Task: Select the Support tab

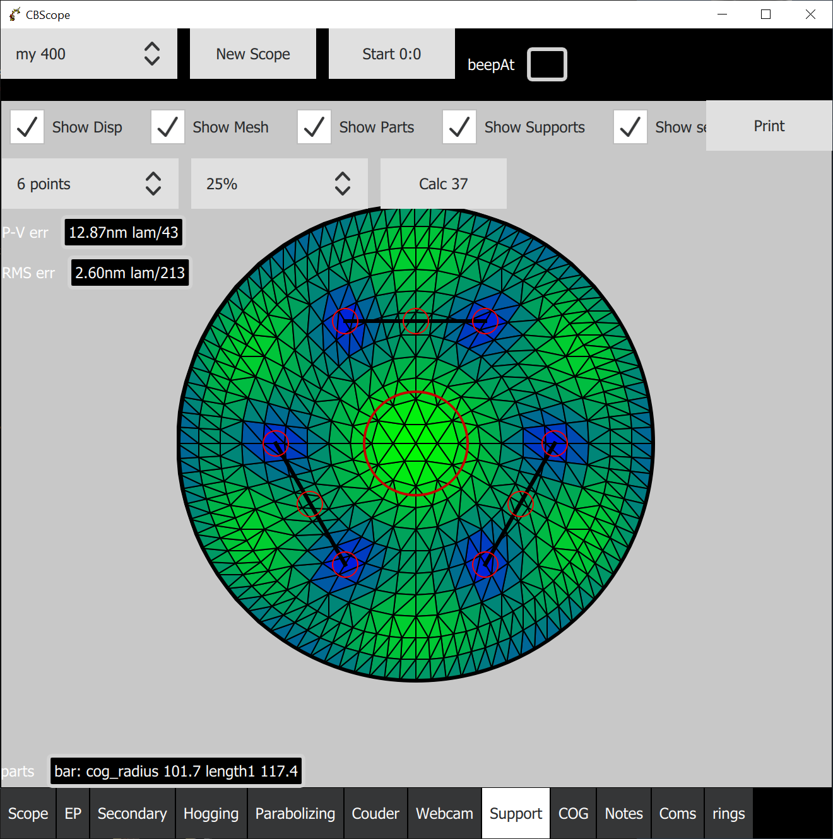Action: click(516, 813)
